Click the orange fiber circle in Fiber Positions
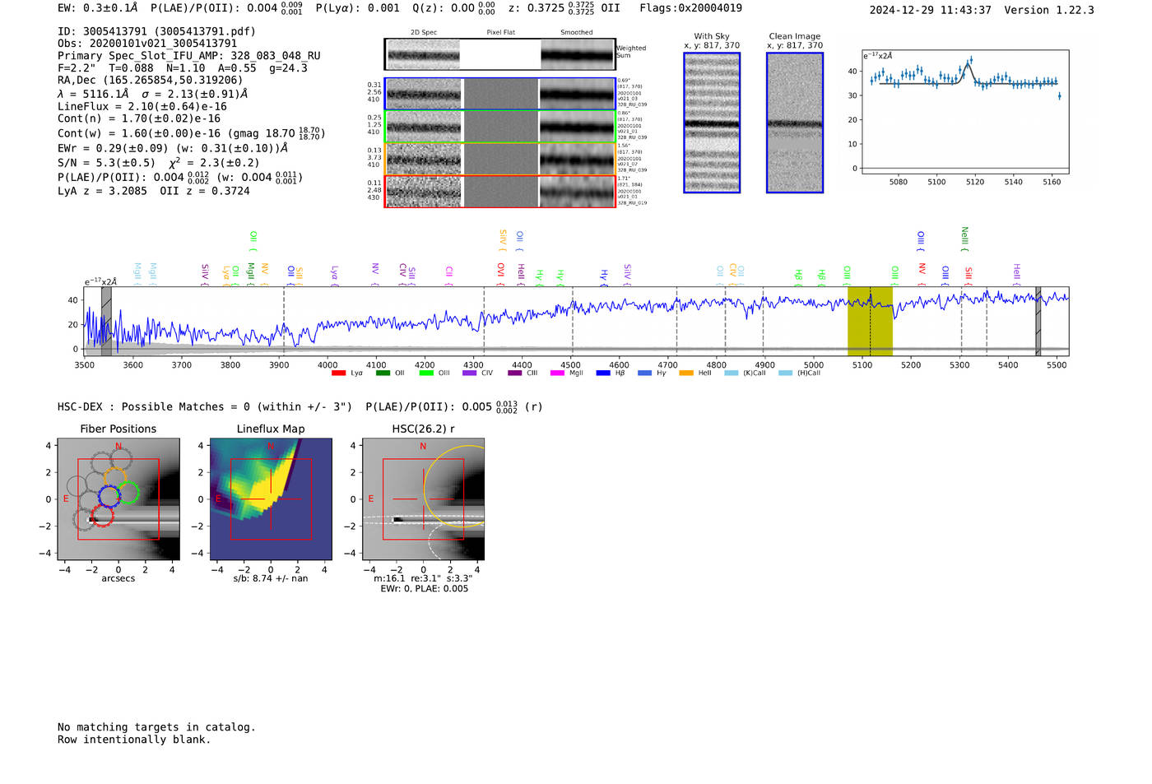The height and width of the screenshot is (784, 1152). (x=114, y=478)
